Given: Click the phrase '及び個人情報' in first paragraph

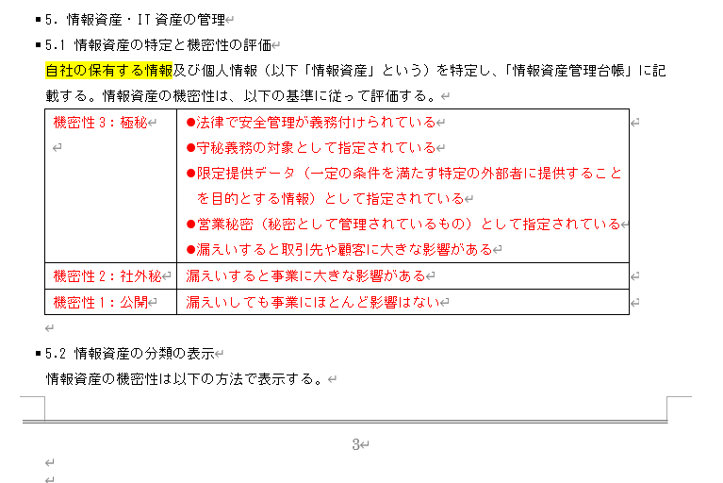Looking at the screenshot, I should [x=215, y=70].
